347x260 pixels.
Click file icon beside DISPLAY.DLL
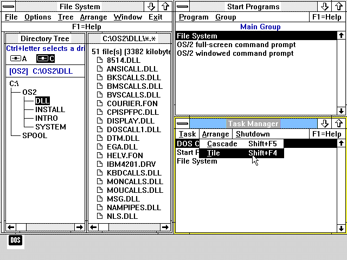click(100, 121)
